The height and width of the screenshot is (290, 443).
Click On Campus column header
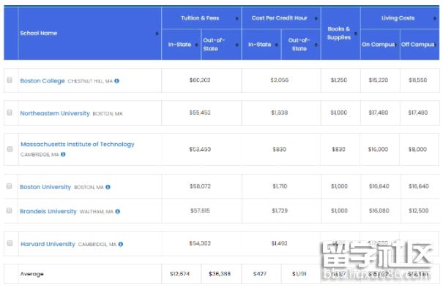coord(380,45)
